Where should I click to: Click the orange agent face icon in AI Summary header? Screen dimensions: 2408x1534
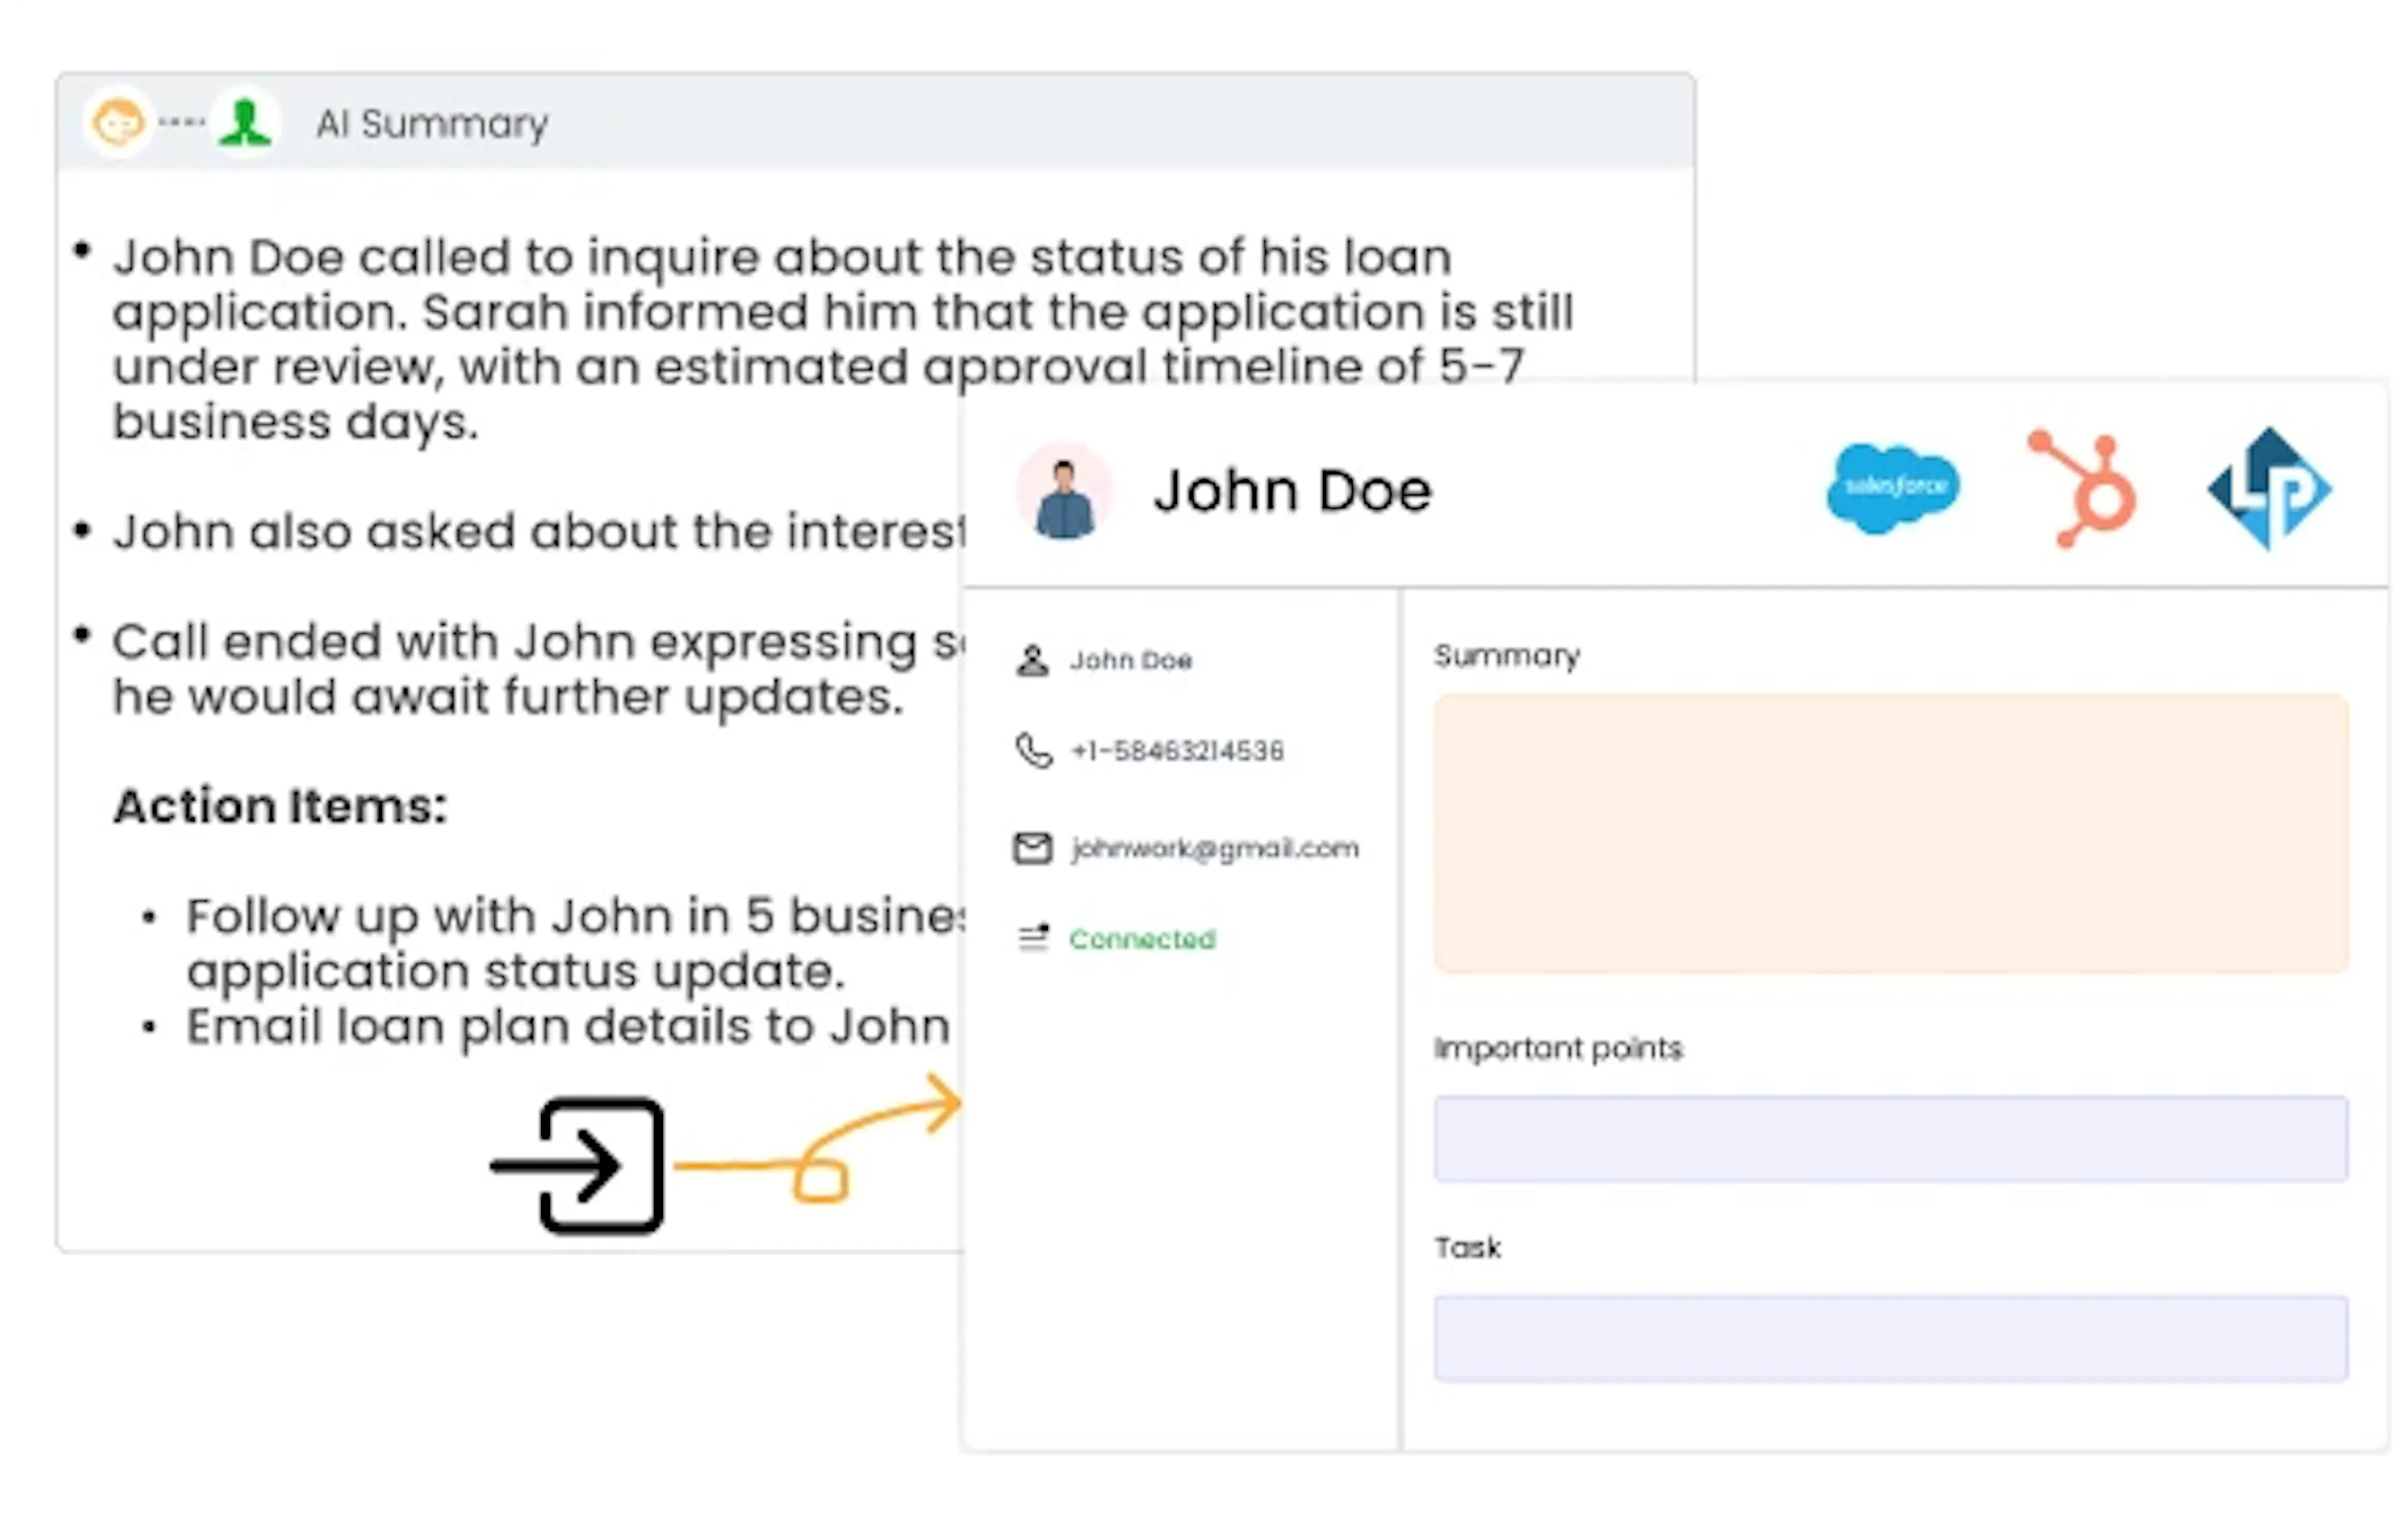[118, 123]
